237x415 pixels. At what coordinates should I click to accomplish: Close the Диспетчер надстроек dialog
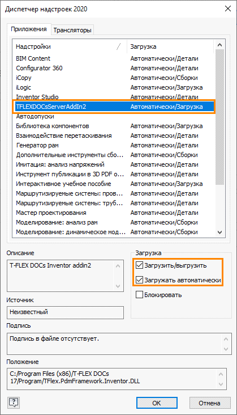coord(228,9)
